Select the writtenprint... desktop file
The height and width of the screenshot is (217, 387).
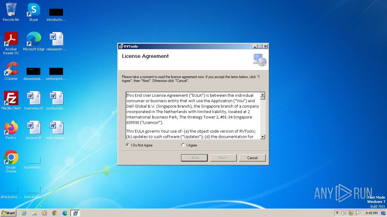pyautogui.click(x=56, y=74)
